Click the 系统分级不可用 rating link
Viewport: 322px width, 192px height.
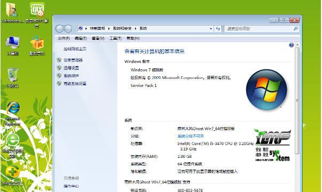click(191, 136)
